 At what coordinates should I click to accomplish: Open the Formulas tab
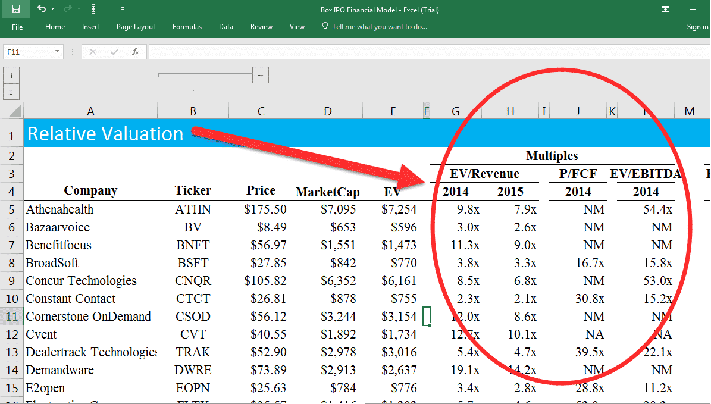click(187, 27)
